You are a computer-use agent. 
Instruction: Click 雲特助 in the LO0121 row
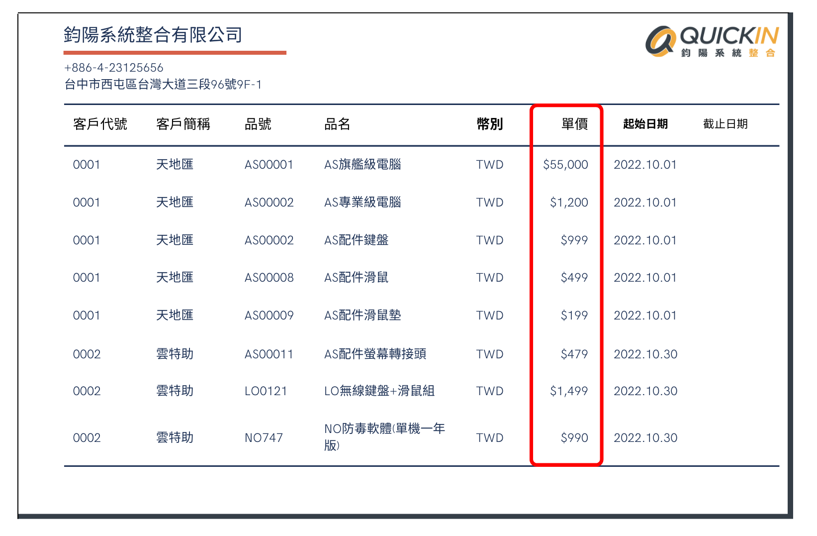[175, 391]
